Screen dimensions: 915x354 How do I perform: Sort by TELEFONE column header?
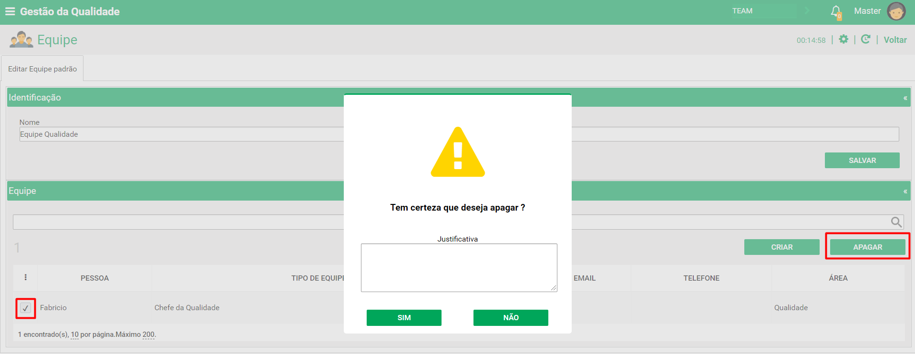pyautogui.click(x=701, y=278)
